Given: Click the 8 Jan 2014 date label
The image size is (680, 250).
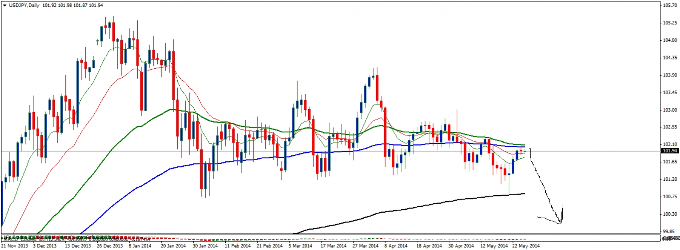Looking at the screenshot, I should click(x=140, y=246).
